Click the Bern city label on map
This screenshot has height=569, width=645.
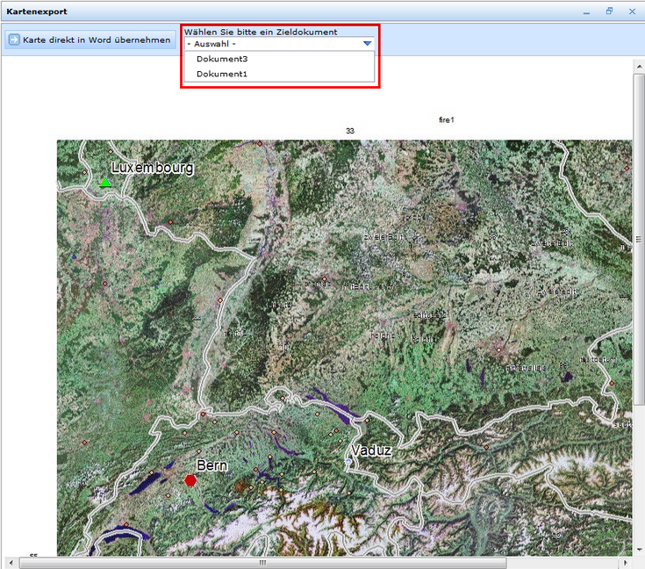pyautogui.click(x=212, y=465)
